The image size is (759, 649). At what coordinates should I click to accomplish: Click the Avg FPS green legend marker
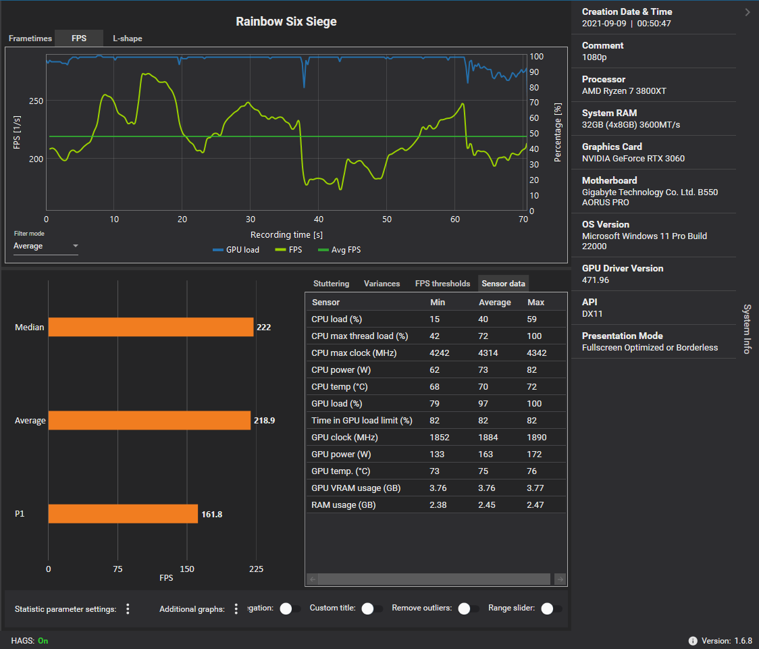(323, 250)
